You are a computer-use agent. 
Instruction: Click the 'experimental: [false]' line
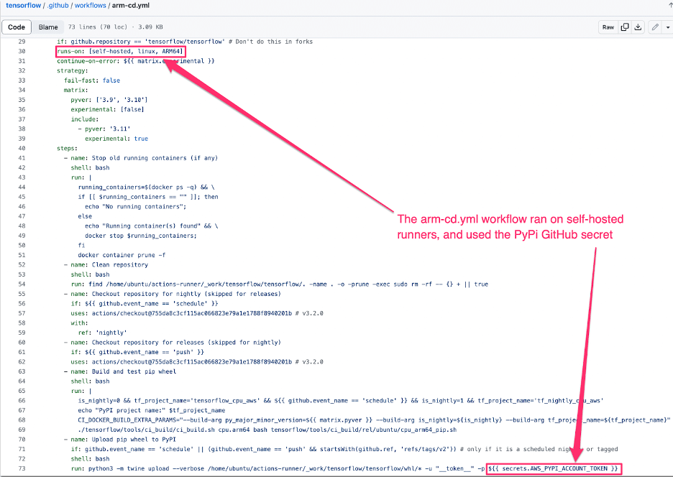point(107,110)
